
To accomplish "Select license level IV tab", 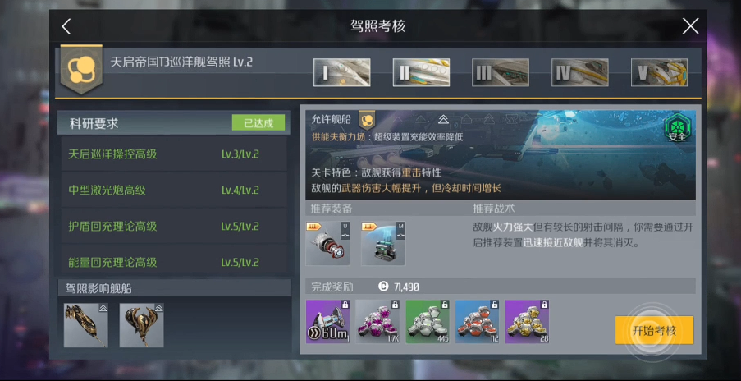I will click(580, 72).
